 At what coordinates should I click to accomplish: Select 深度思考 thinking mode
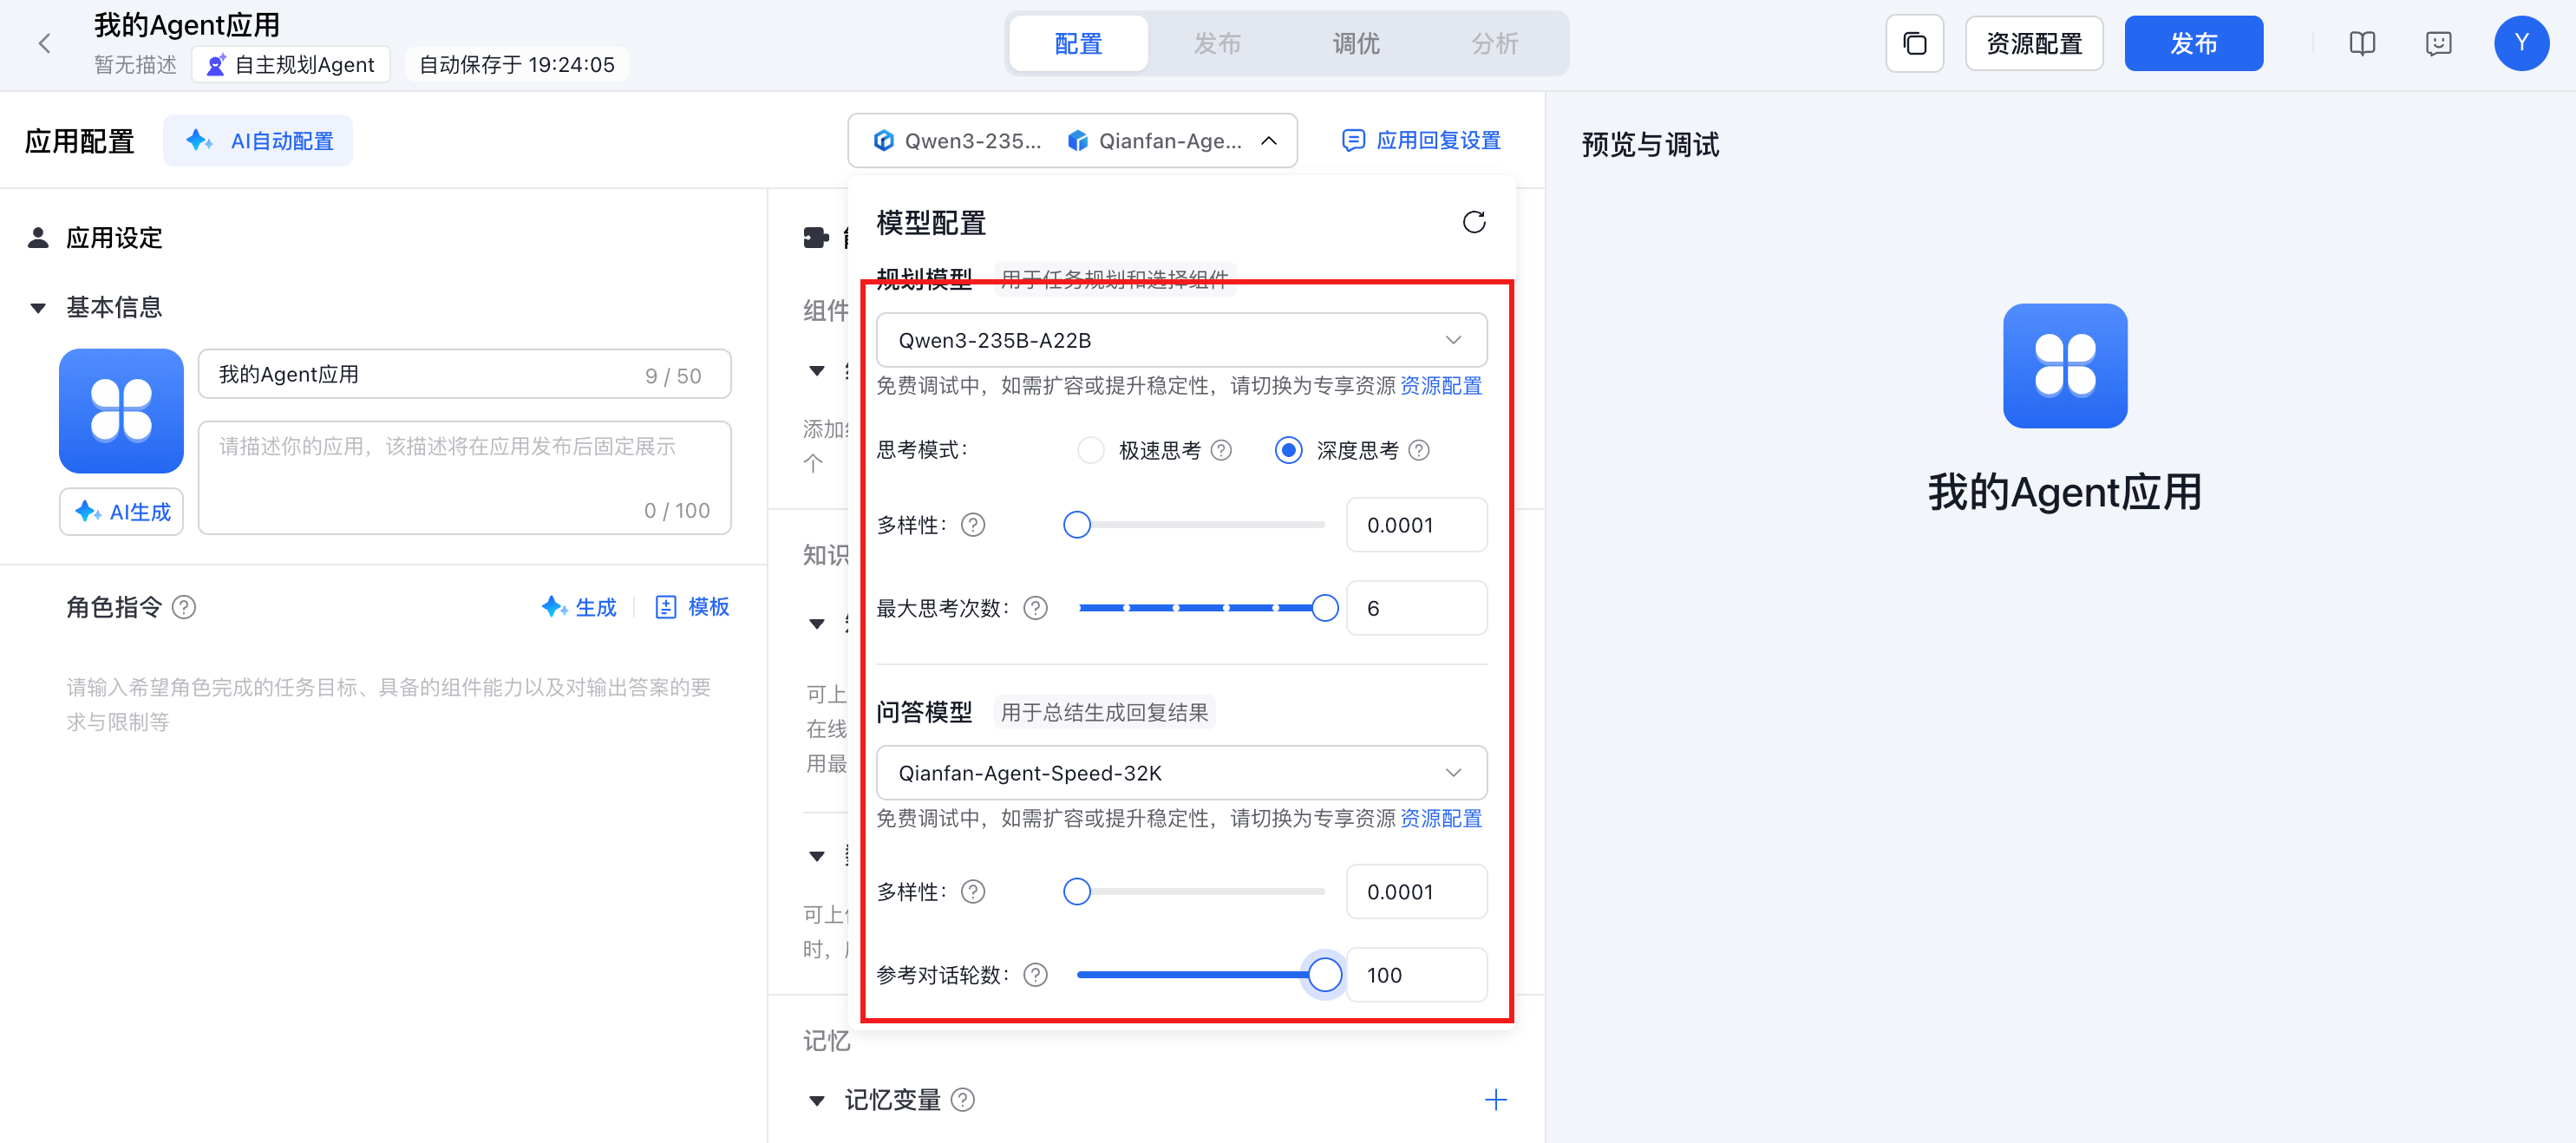coord(1288,450)
